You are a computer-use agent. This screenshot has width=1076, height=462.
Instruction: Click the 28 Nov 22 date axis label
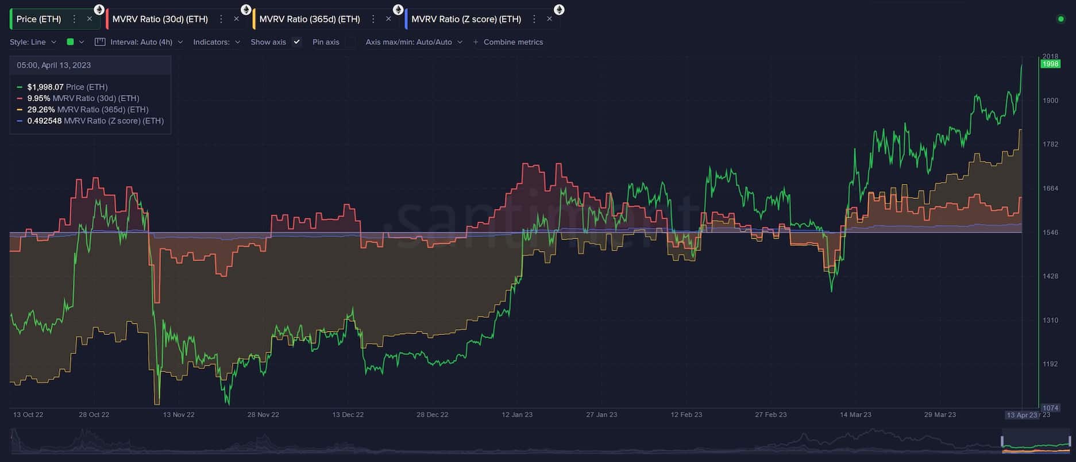coord(263,415)
